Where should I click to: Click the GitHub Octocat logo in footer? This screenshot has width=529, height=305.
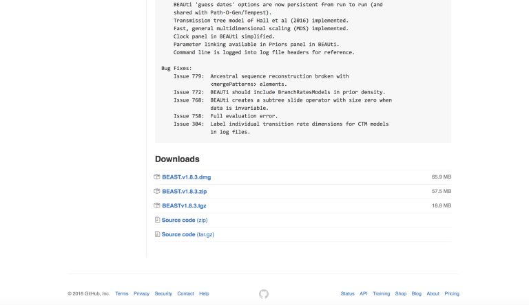coord(264,294)
